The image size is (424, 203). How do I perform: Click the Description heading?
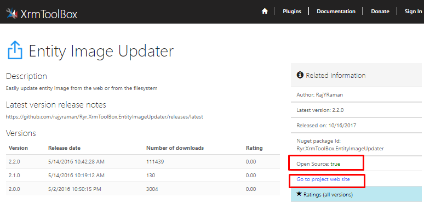[x=26, y=76]
